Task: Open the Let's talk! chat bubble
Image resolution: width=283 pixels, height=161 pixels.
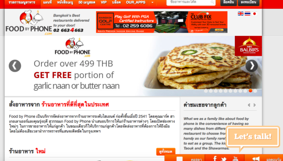Action: pos(253,137)
